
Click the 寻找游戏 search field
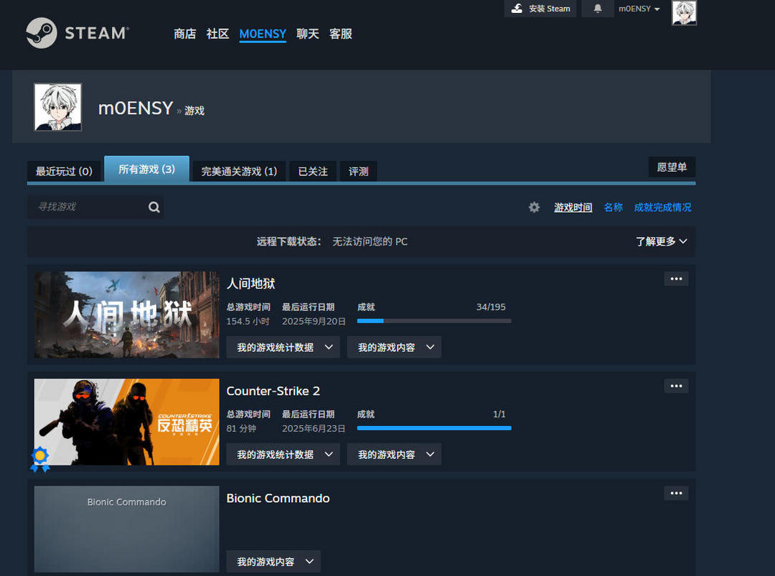pyautogui.click(x=86, y=207)
